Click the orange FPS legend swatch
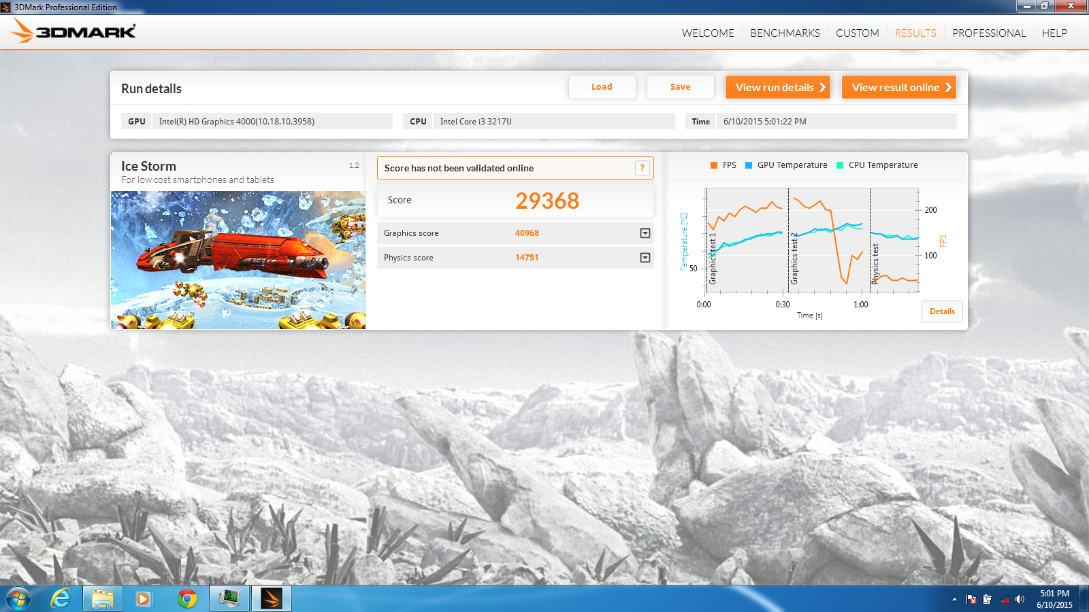 pos(714,165)
